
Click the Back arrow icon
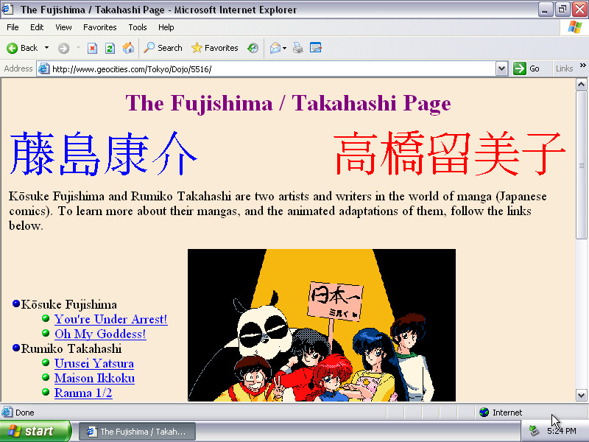[12, 48]
